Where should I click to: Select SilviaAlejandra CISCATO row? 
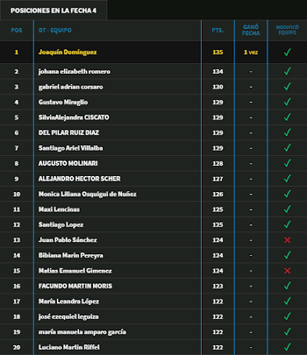tap(153, 118)
